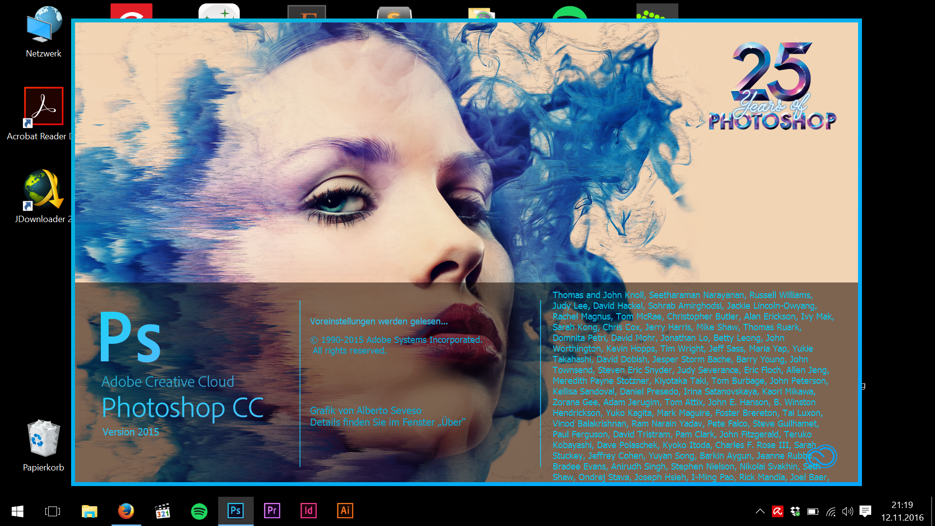Open the Windows Start menu

point(18,511)
